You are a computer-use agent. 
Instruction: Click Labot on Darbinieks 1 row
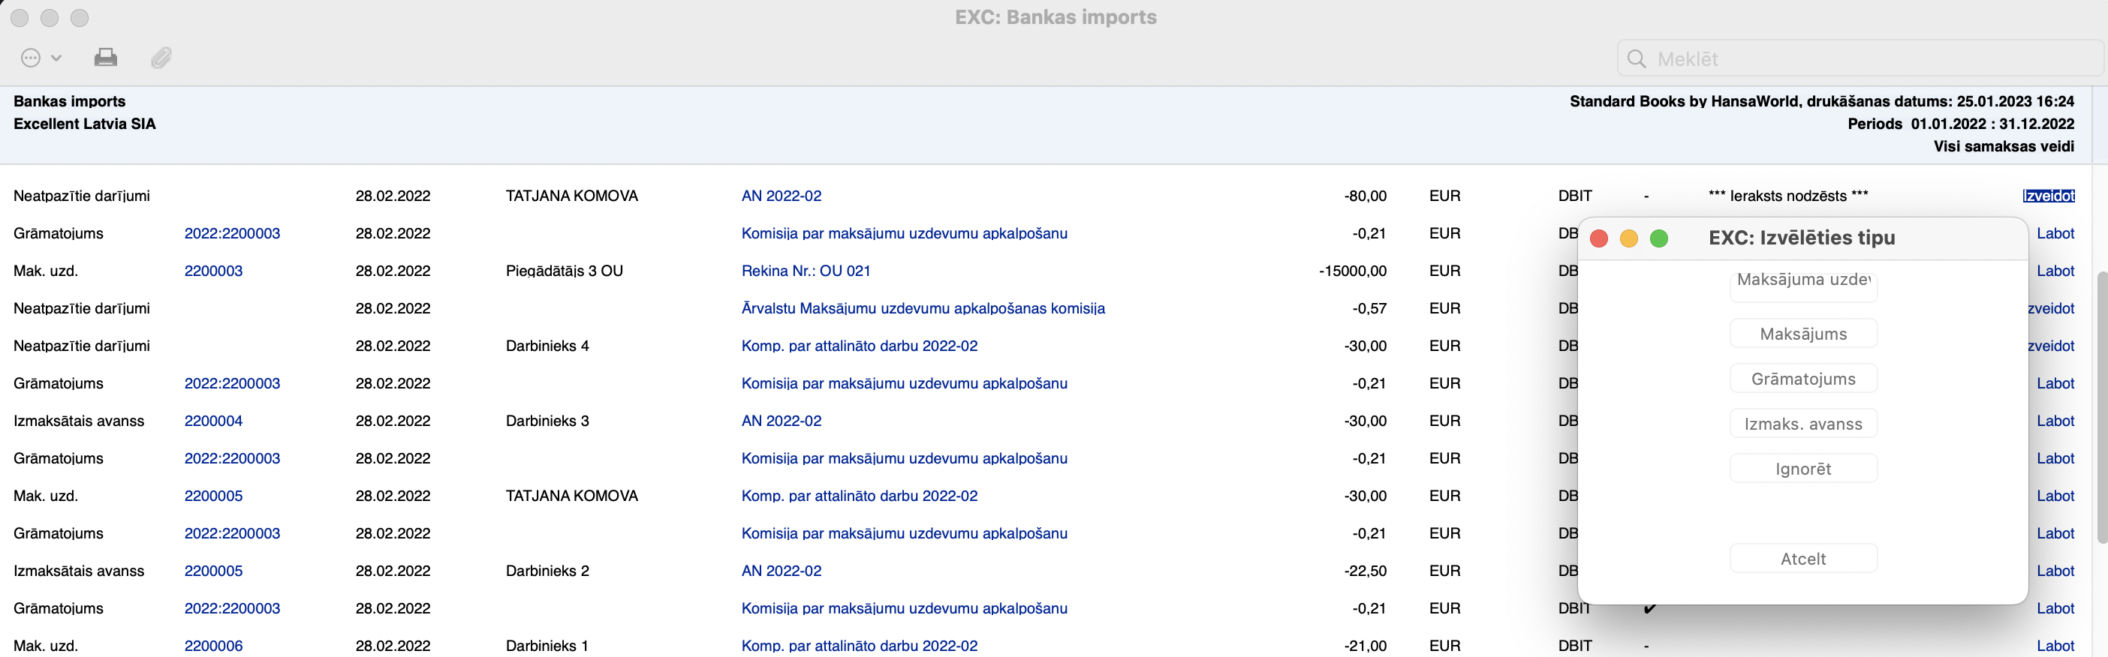(x=2055, y=646)
